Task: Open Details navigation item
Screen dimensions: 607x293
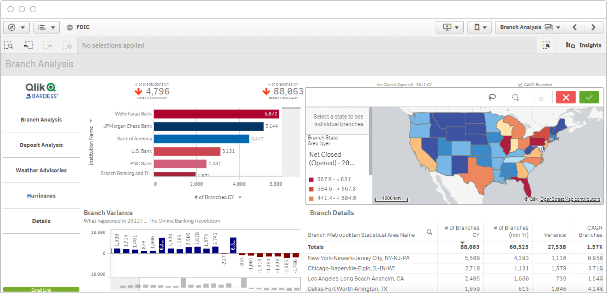Action: (41, 221)
